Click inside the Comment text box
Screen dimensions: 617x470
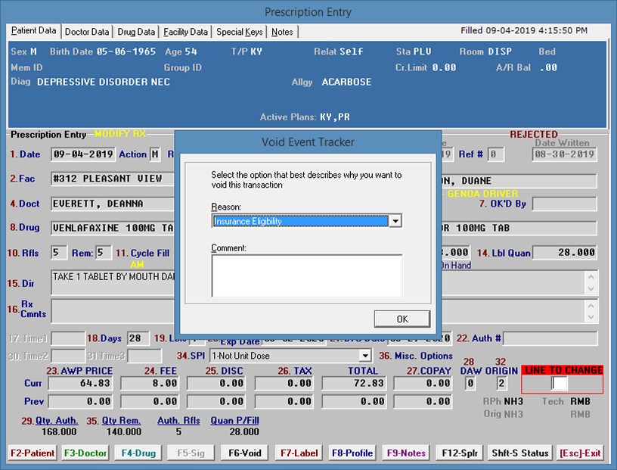(x=306, y=275)
